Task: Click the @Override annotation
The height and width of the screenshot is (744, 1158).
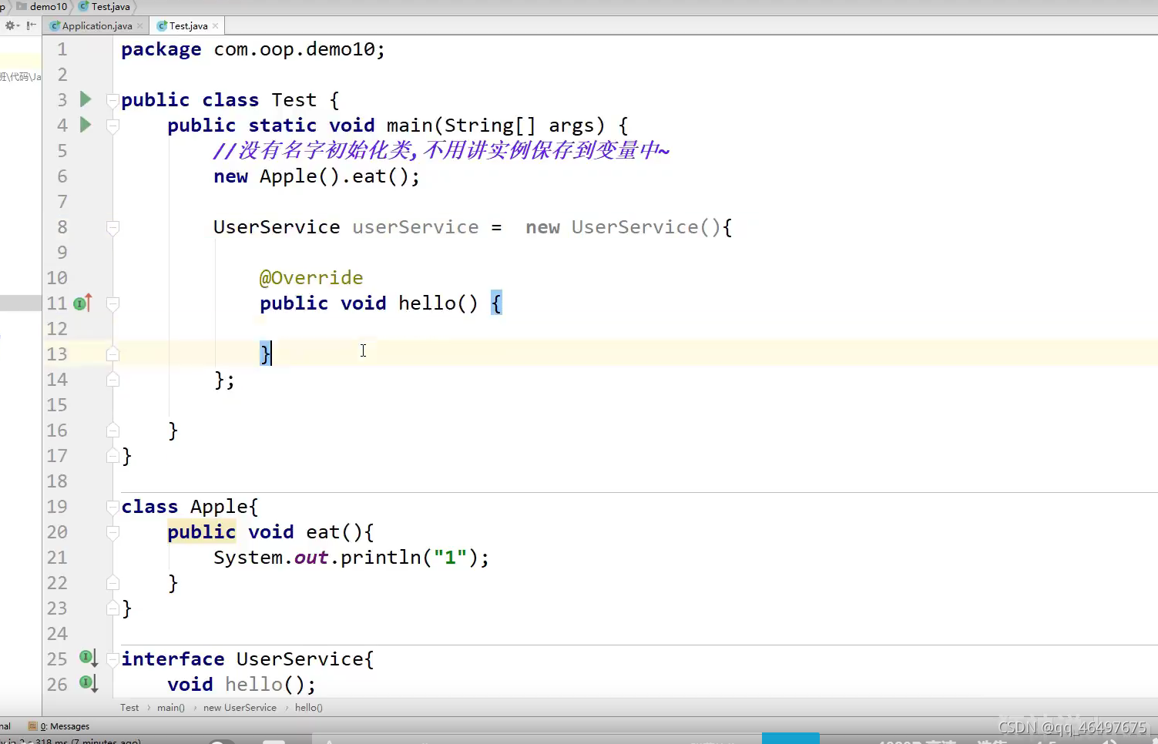Action: pyautogui.click(x=311, y=277)
